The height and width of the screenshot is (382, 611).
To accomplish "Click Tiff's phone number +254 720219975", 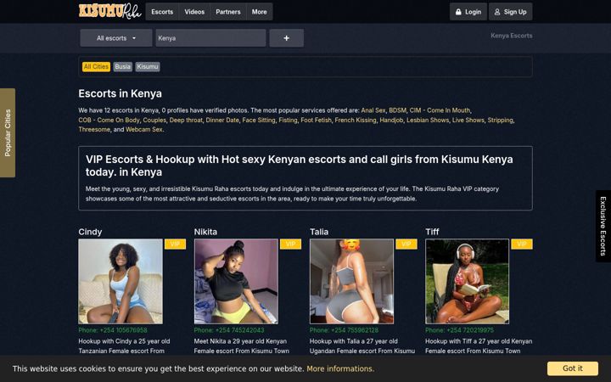I will [x=470, y=330].
